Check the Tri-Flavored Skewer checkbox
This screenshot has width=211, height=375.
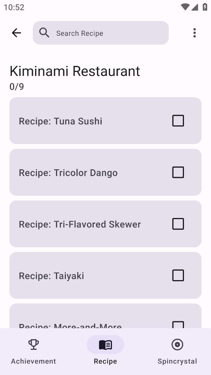click(x=178, y=224)
